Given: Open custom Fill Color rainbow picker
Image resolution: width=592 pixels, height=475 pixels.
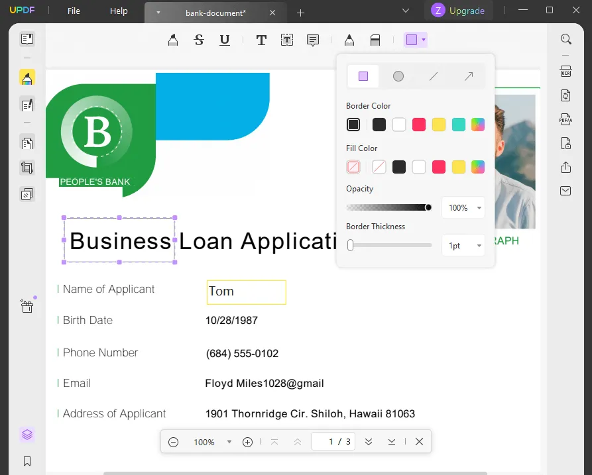Looking at the screenshot, I should 478,167.
